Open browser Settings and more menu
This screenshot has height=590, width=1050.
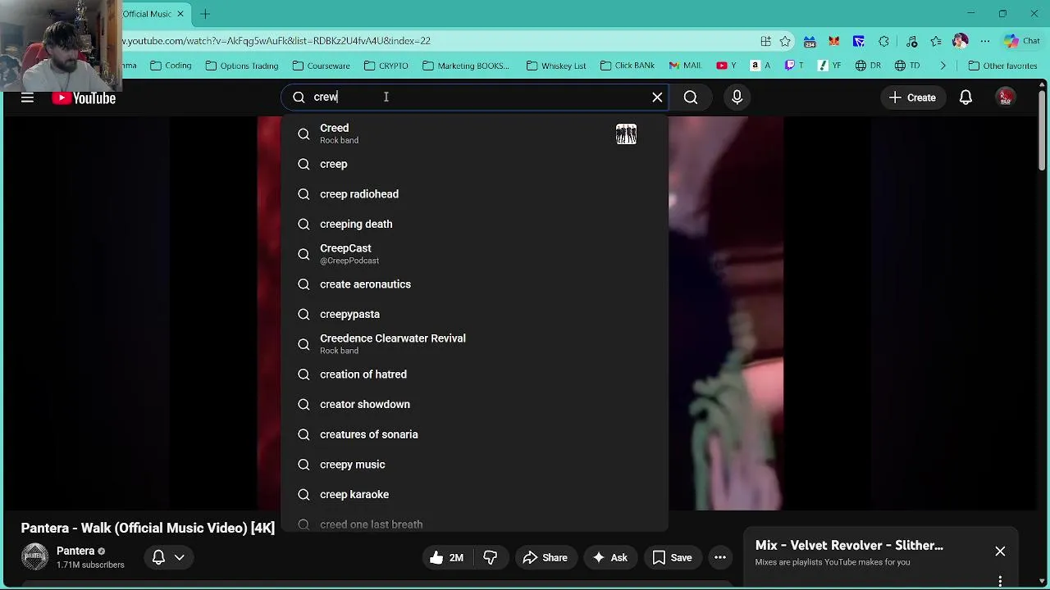[x=985, y=41]
